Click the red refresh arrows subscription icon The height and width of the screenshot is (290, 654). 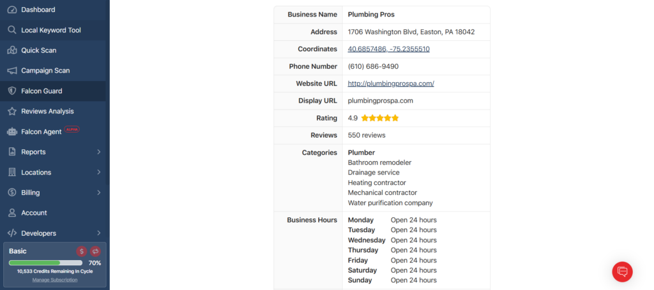95,251
